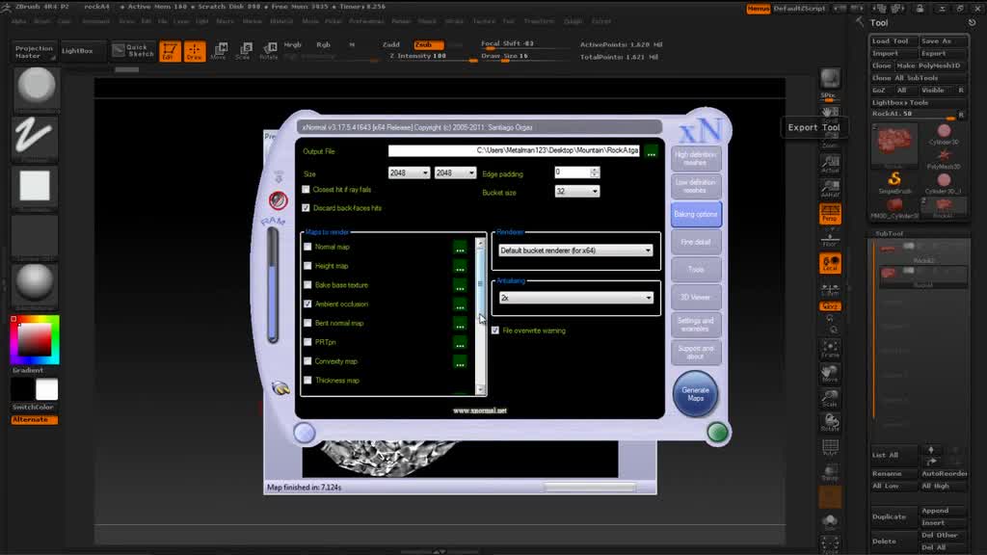Screen dimensions: 987x555
Task: Activate the Draw mode button
Action: click(x=195, y=51)
